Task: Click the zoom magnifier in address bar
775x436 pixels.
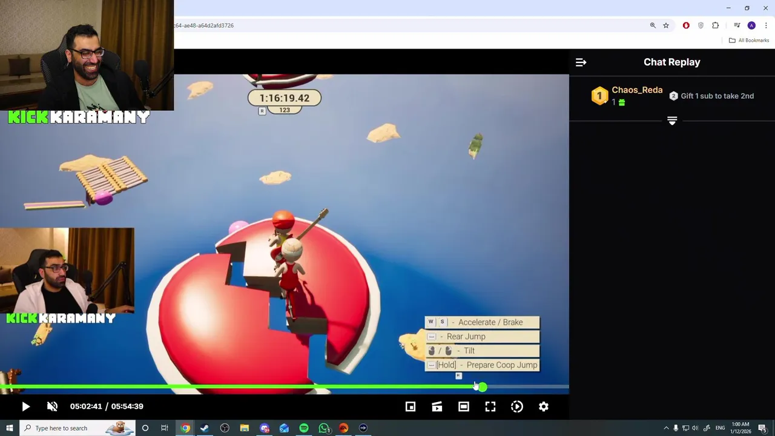Action: point(653,25)
